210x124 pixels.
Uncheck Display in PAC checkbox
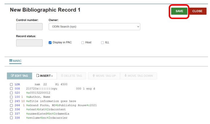pyautogui.click(x=50, y=43)
